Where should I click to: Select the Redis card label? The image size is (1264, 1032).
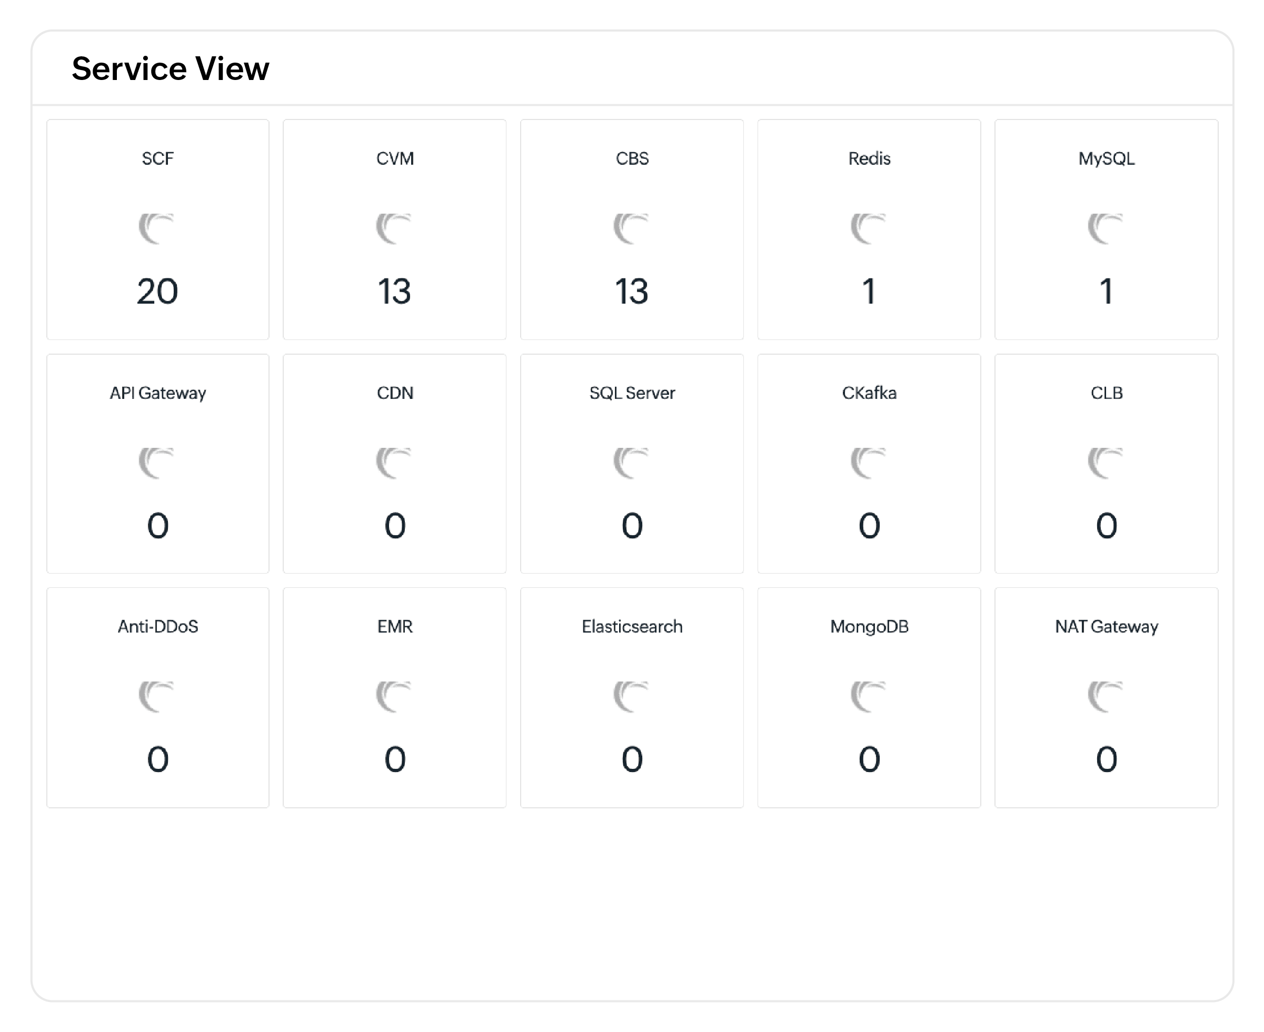tap(869, 158)
